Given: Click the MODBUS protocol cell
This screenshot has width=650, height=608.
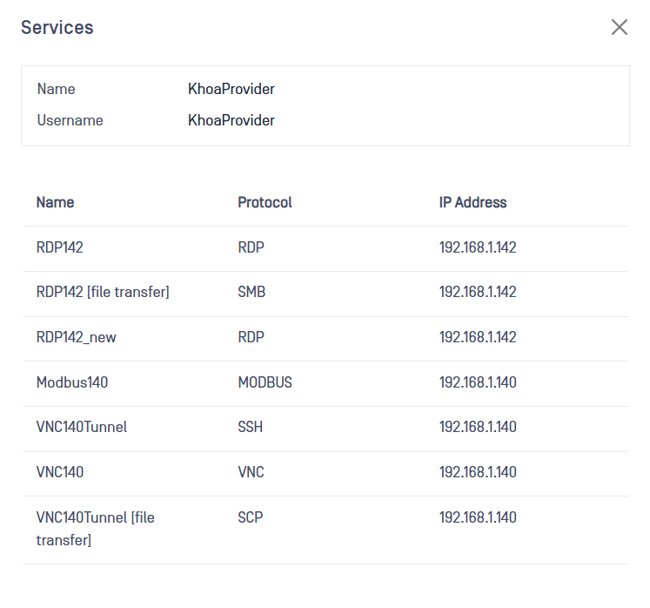Looking at the screenshot, I should (265, 382).
